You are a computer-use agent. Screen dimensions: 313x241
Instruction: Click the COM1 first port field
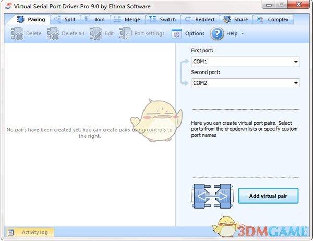[x=245, y=62]
